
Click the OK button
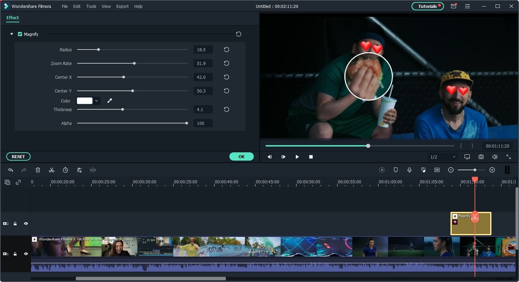coord(241,156)
